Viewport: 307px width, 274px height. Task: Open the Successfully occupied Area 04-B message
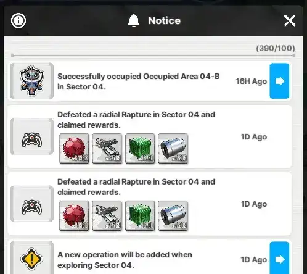[x=139, y=81]
